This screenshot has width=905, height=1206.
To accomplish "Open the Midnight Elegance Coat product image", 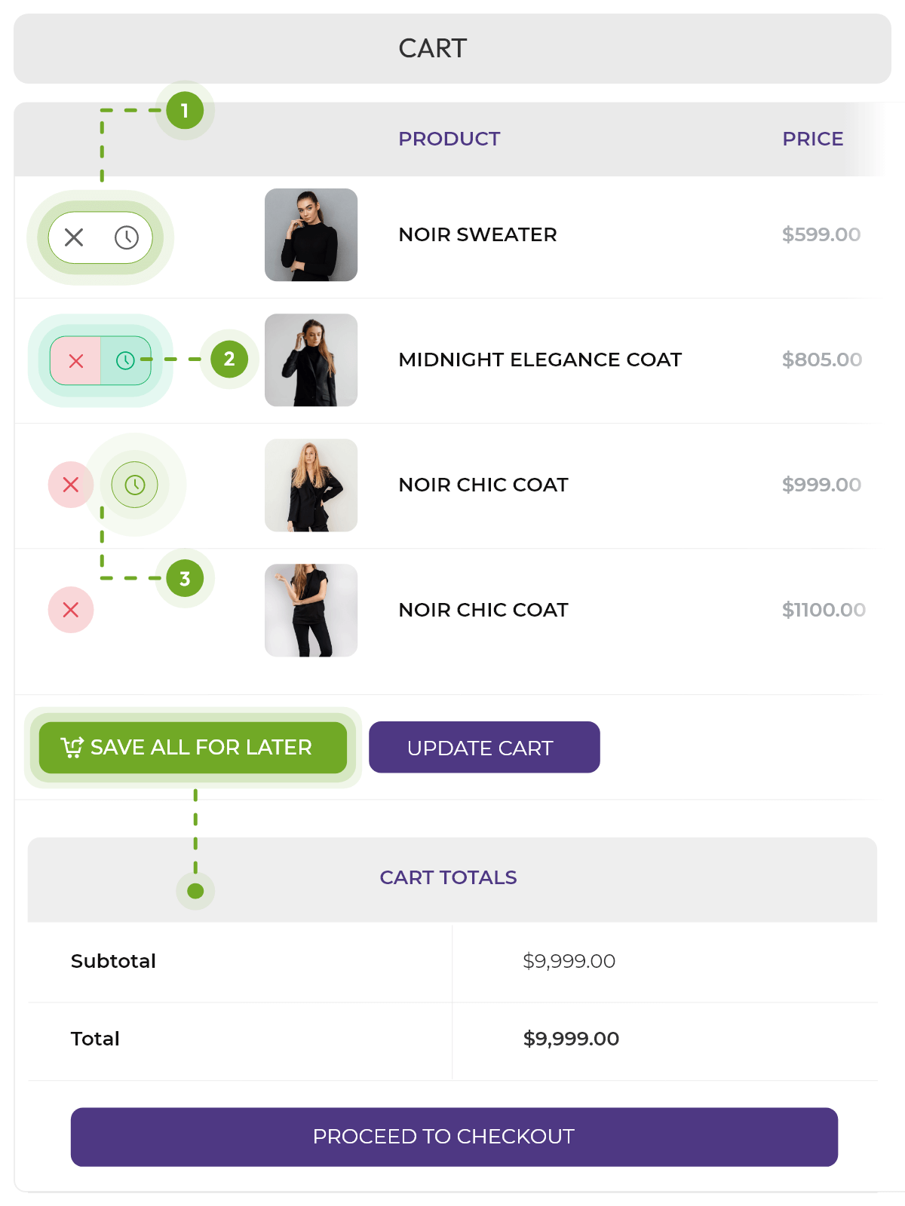I will pyautogui.click(x=311, y=360).
